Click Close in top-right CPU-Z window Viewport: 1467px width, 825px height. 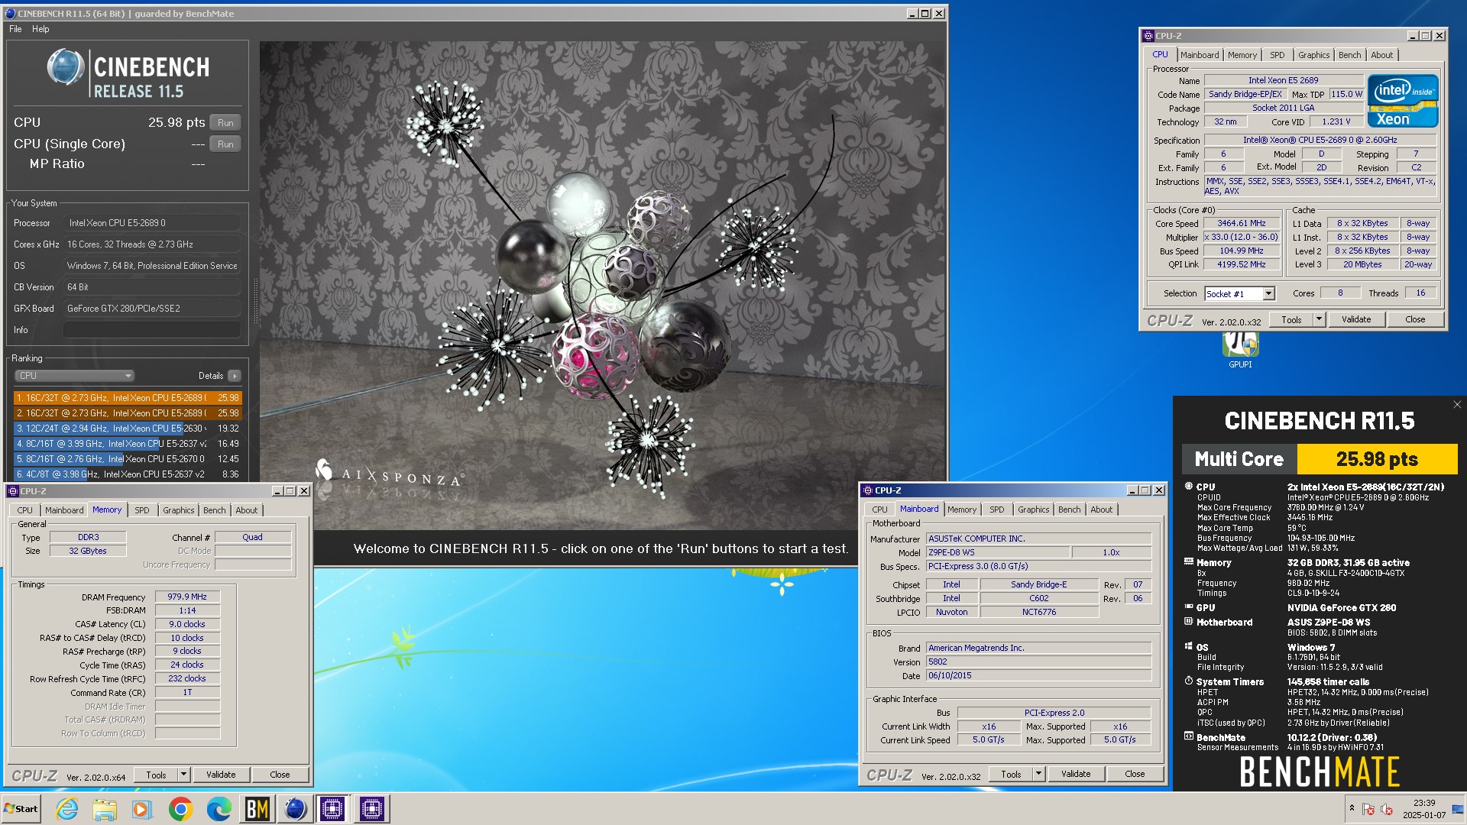tap(1415, 320)
